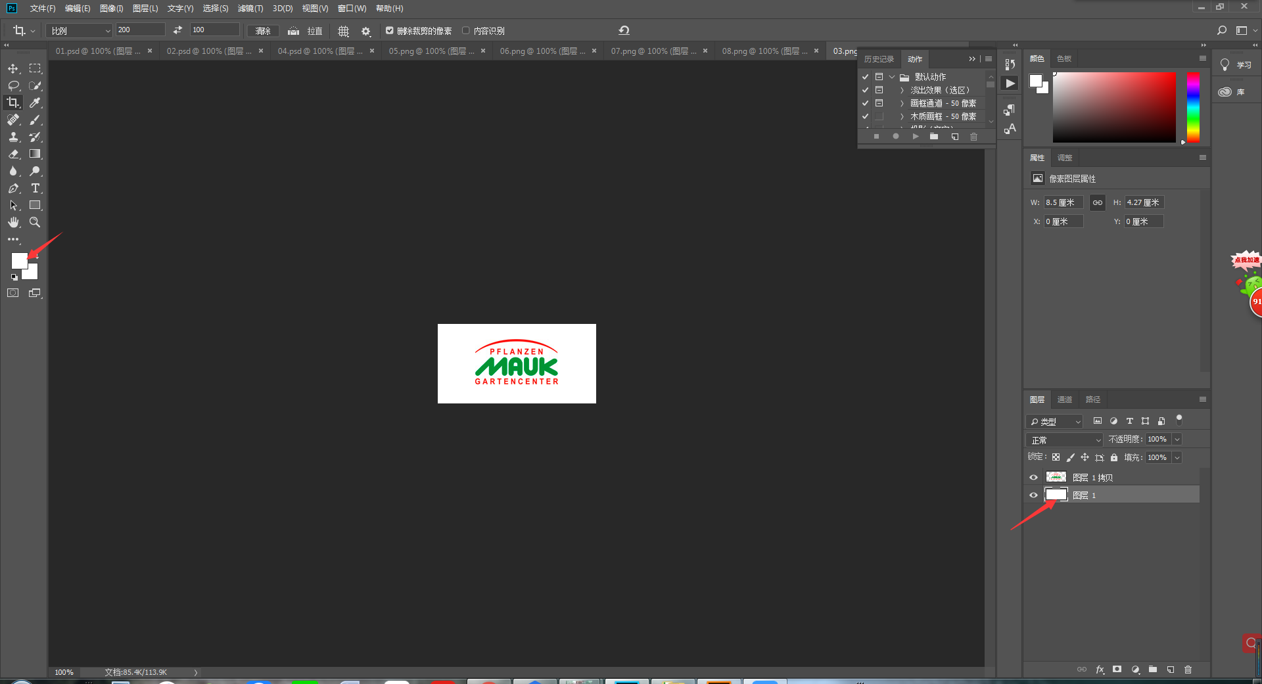
Task: Select the Blur tool
Action: point(13,171)
